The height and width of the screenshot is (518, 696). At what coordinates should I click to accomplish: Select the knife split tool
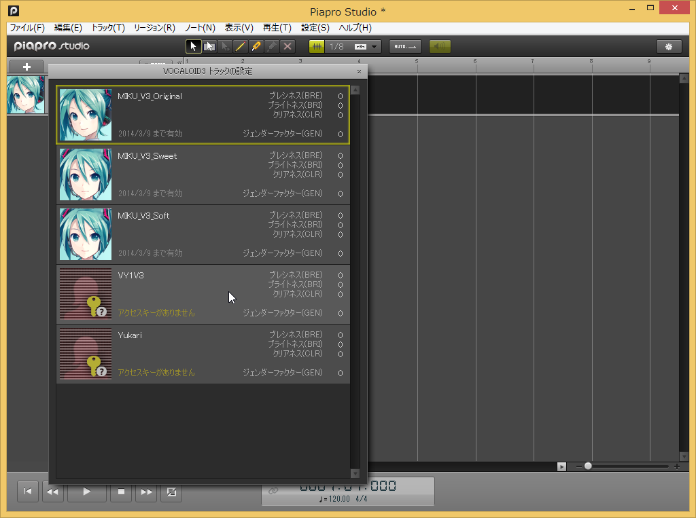256,46
